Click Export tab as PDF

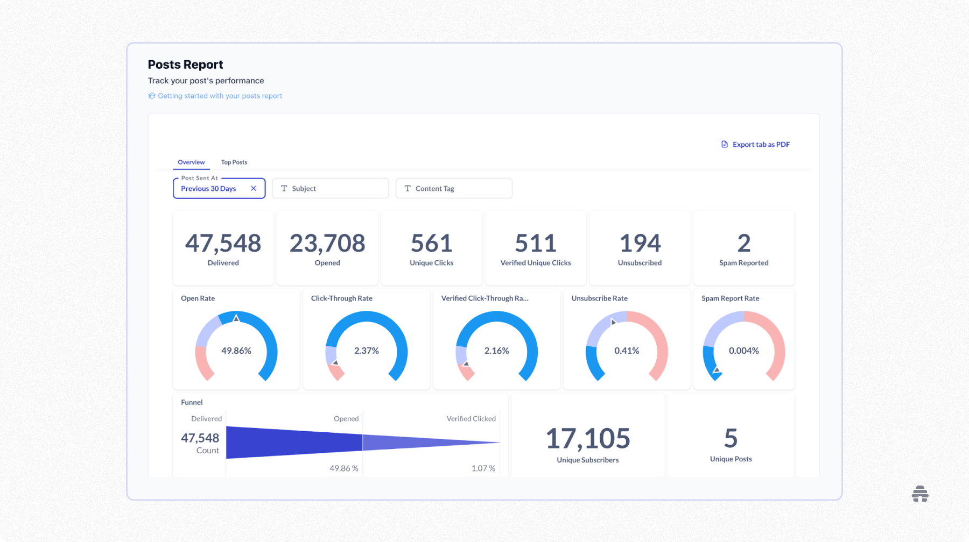(x=761, y=144)
